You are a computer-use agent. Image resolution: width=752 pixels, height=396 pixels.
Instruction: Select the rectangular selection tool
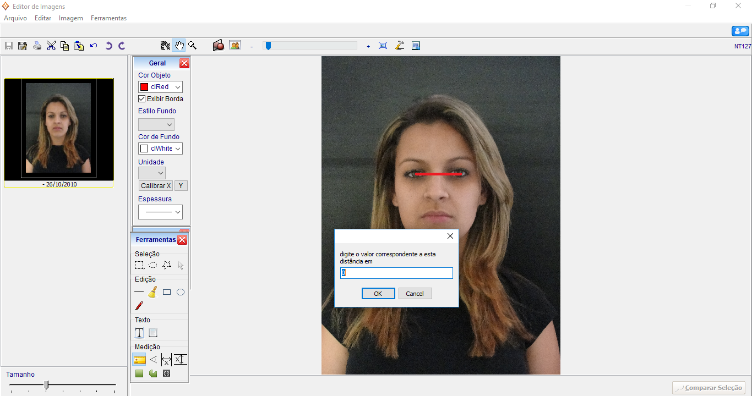(x=139, y=265)
